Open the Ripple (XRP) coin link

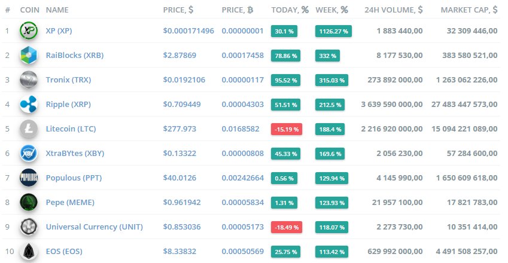point(68,105)
